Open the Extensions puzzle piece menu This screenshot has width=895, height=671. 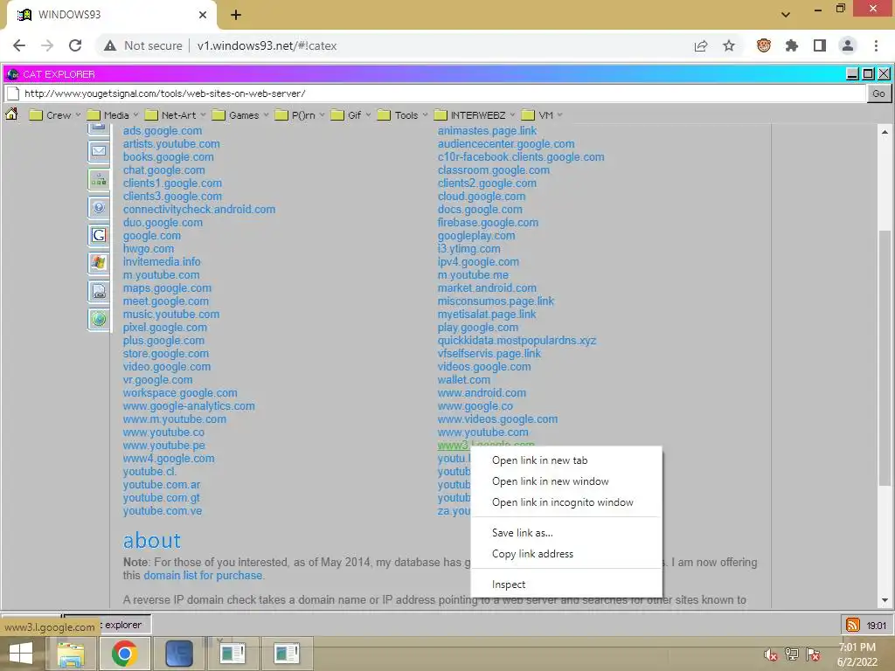(x=792, y=45)
